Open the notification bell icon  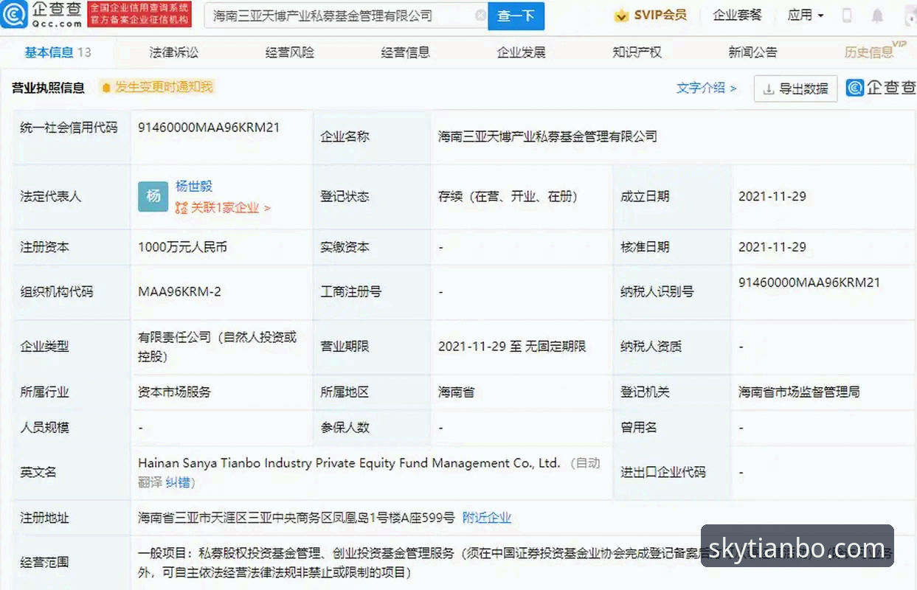click(877, 15)
